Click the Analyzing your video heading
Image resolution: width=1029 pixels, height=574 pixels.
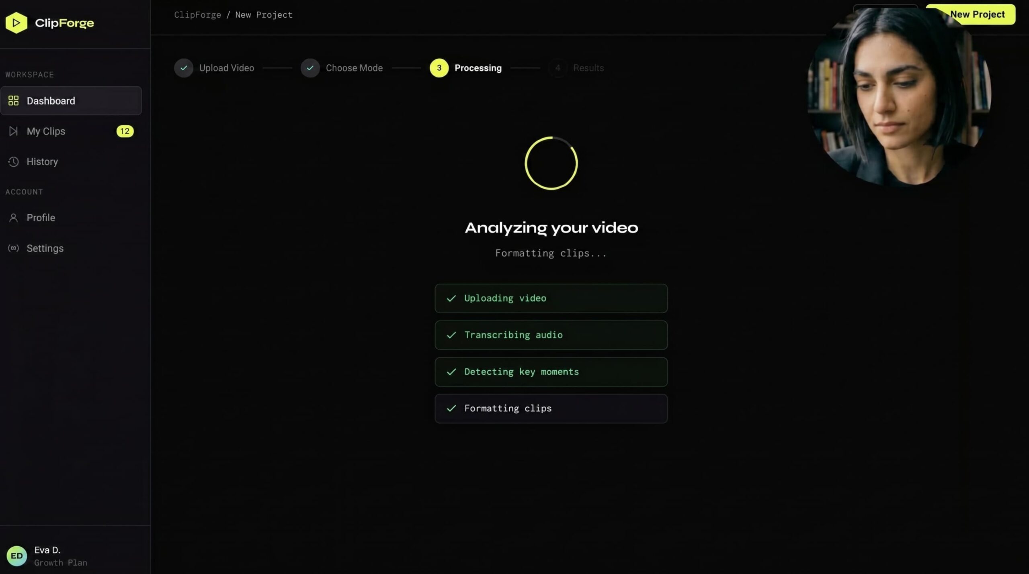point(551,228)
